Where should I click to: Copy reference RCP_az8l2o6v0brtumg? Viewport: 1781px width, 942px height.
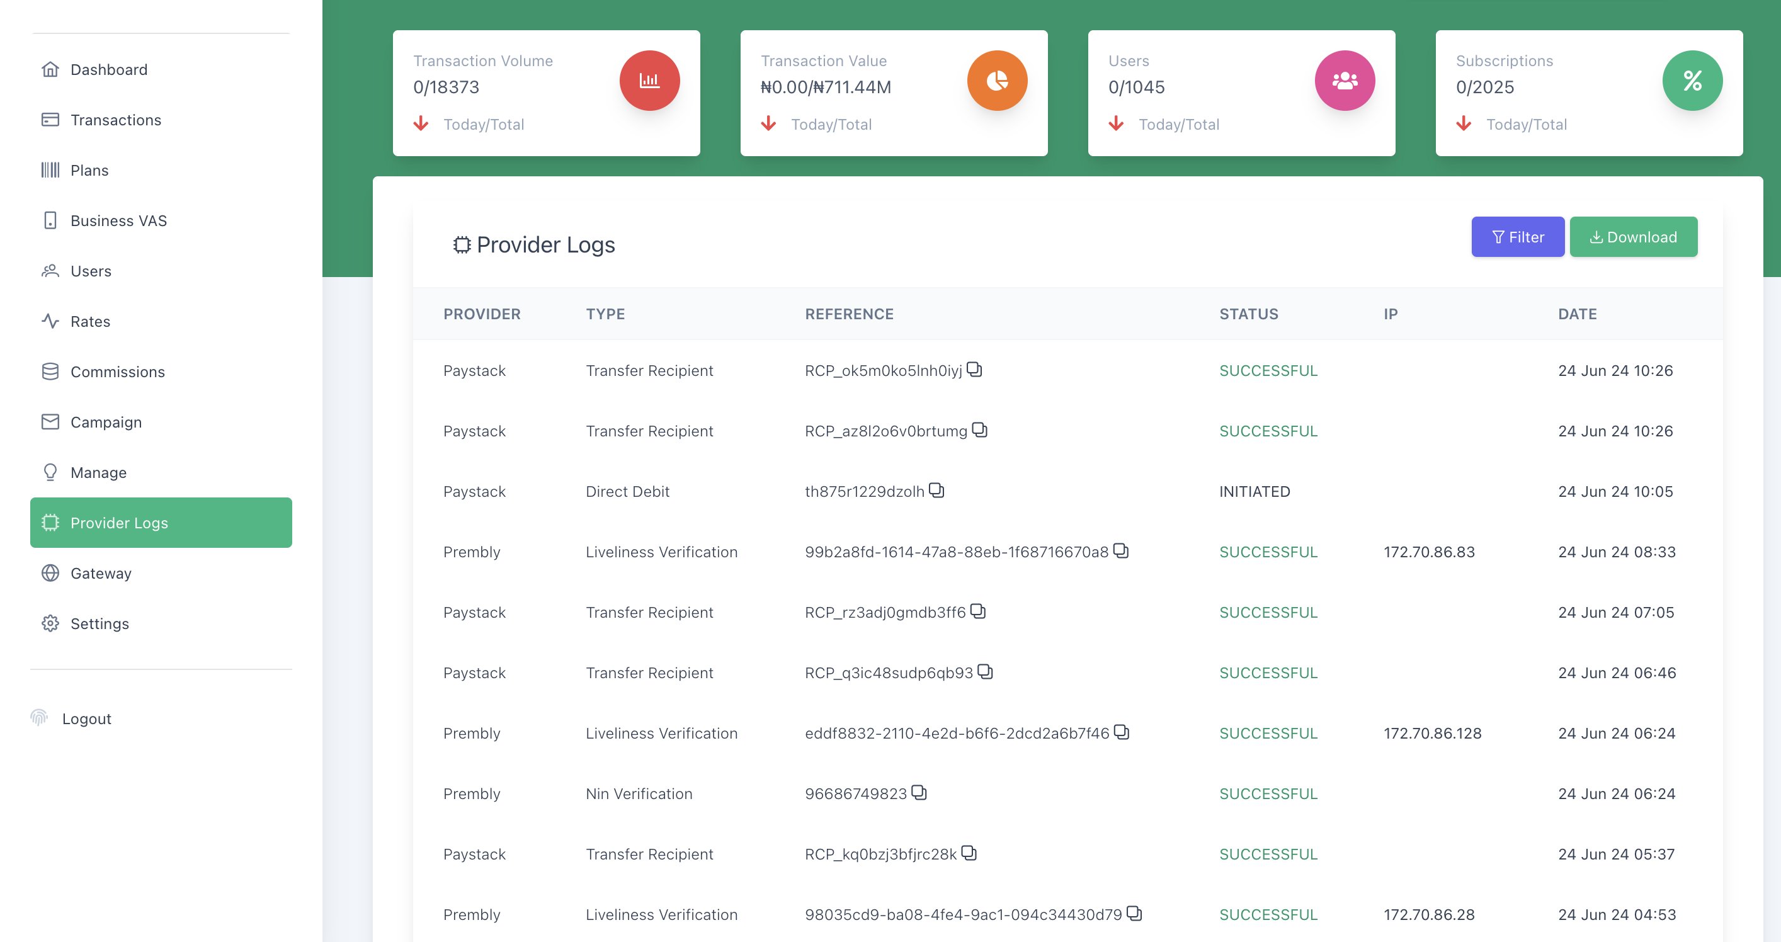(x=980, y=430)
